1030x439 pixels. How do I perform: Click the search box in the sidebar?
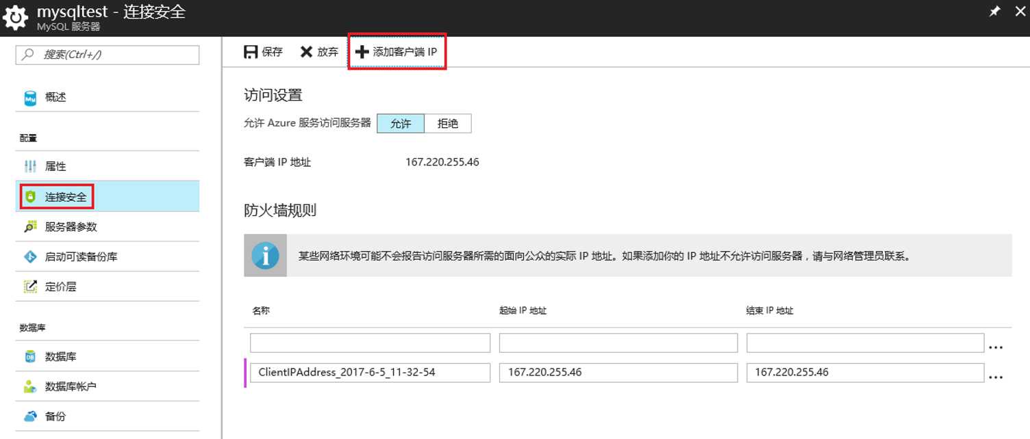click(108, 55)
